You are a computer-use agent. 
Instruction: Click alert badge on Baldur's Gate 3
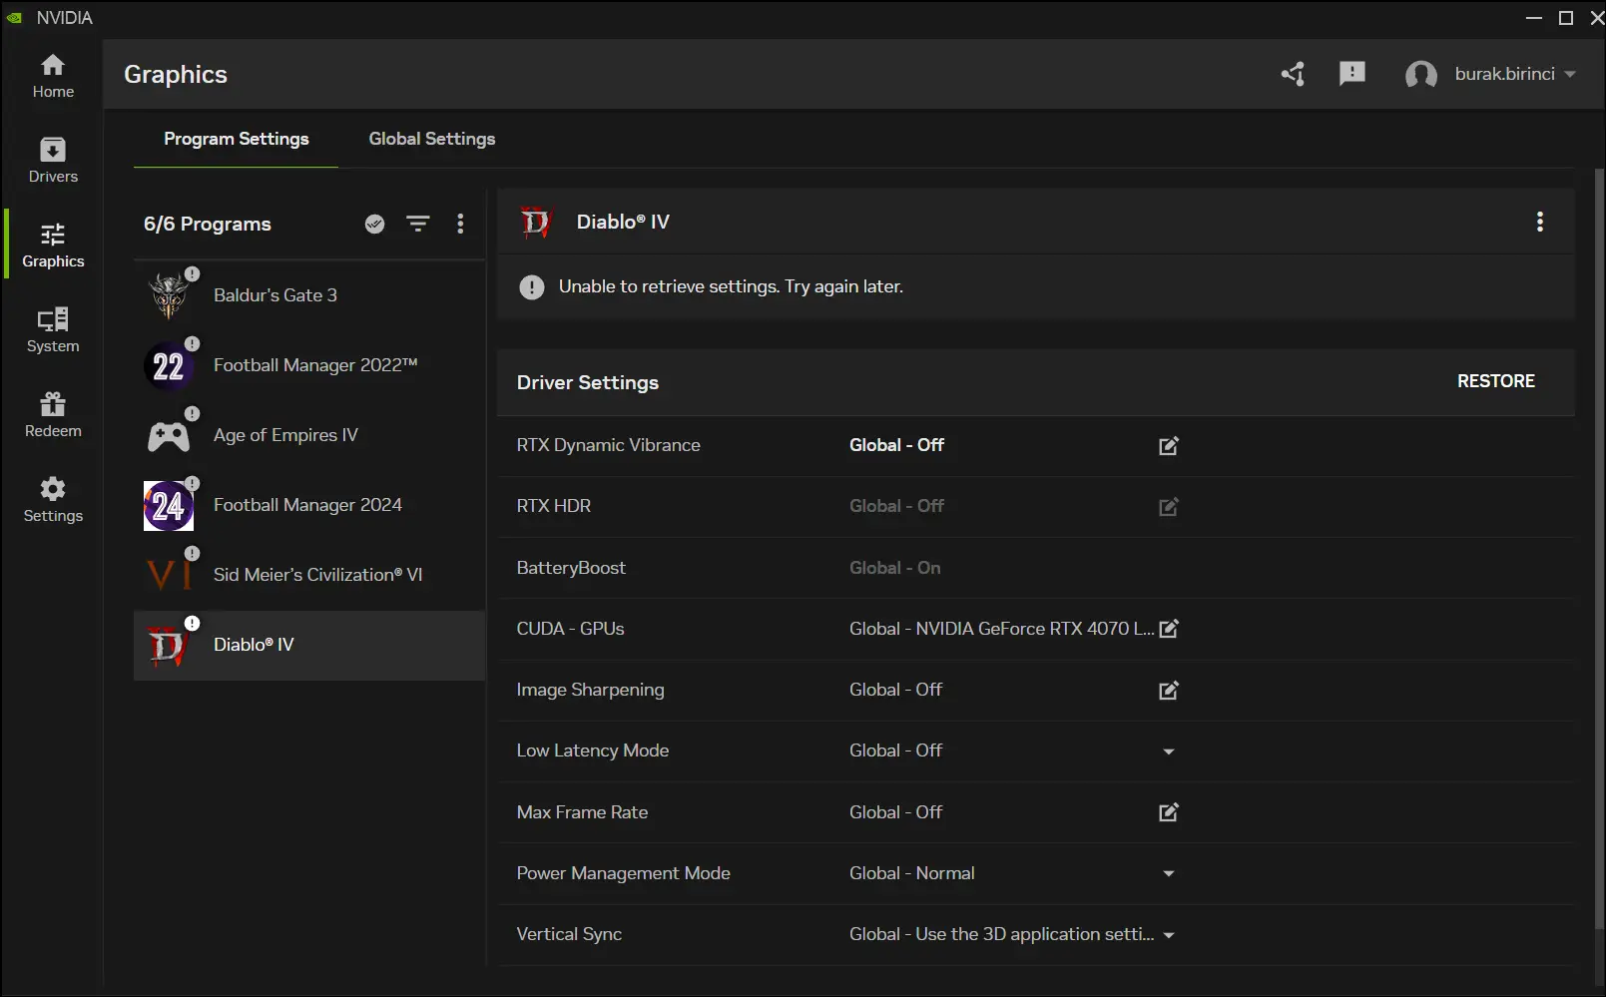[x=192, y=274]
